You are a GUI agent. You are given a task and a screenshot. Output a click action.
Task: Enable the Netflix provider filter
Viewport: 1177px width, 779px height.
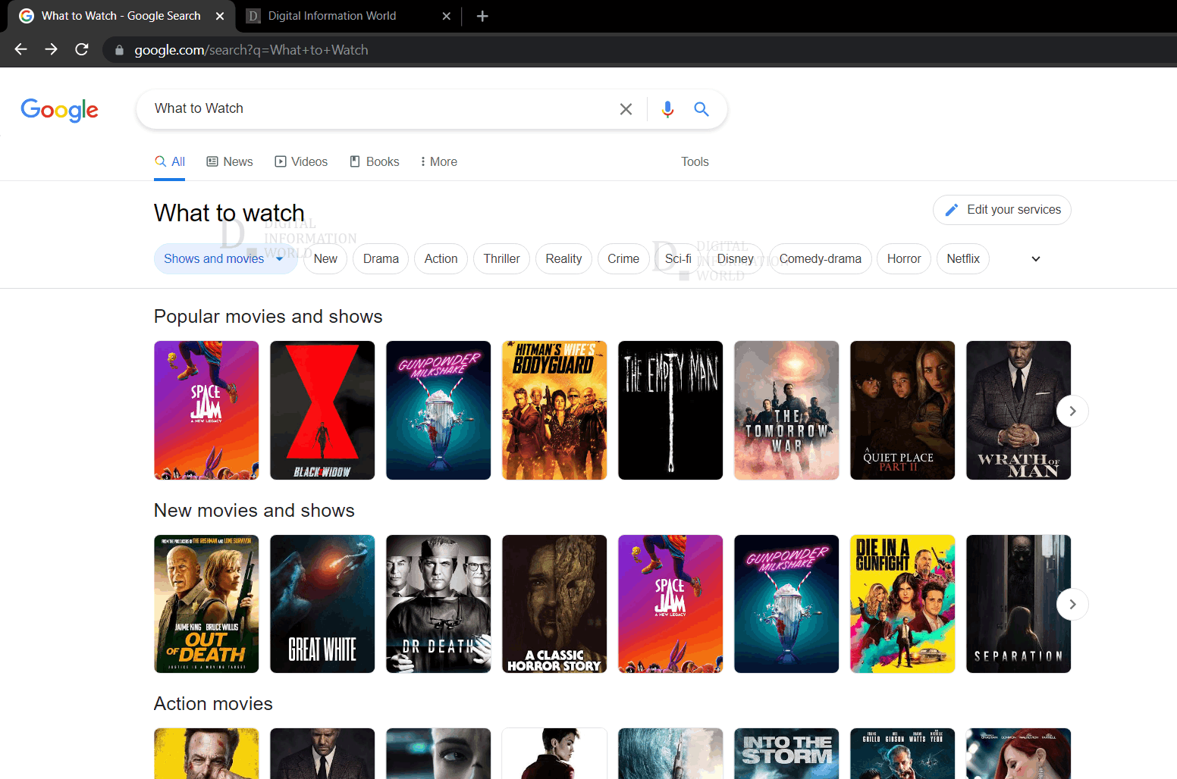(962, 258)
